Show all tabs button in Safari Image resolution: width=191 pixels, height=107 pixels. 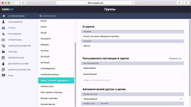click(186, 3)
